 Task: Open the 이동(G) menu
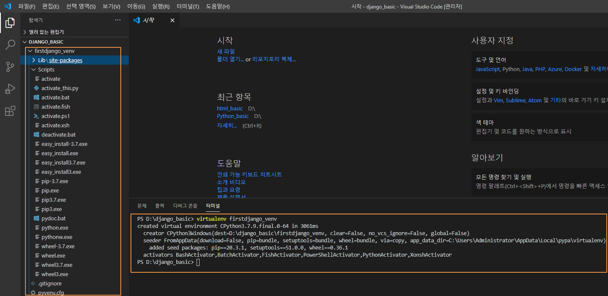(x=136, y=6)
